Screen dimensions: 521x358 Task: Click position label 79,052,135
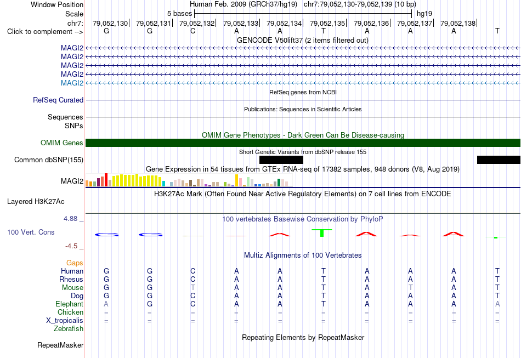coord(327,23)
